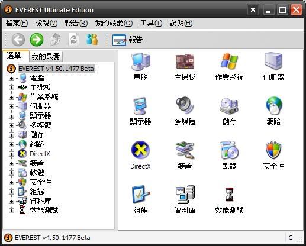Image resolution: width=306 pixels, height=246 pixels.
Task: Click the green forward arrow toolbar button
Action: [37, 40]
